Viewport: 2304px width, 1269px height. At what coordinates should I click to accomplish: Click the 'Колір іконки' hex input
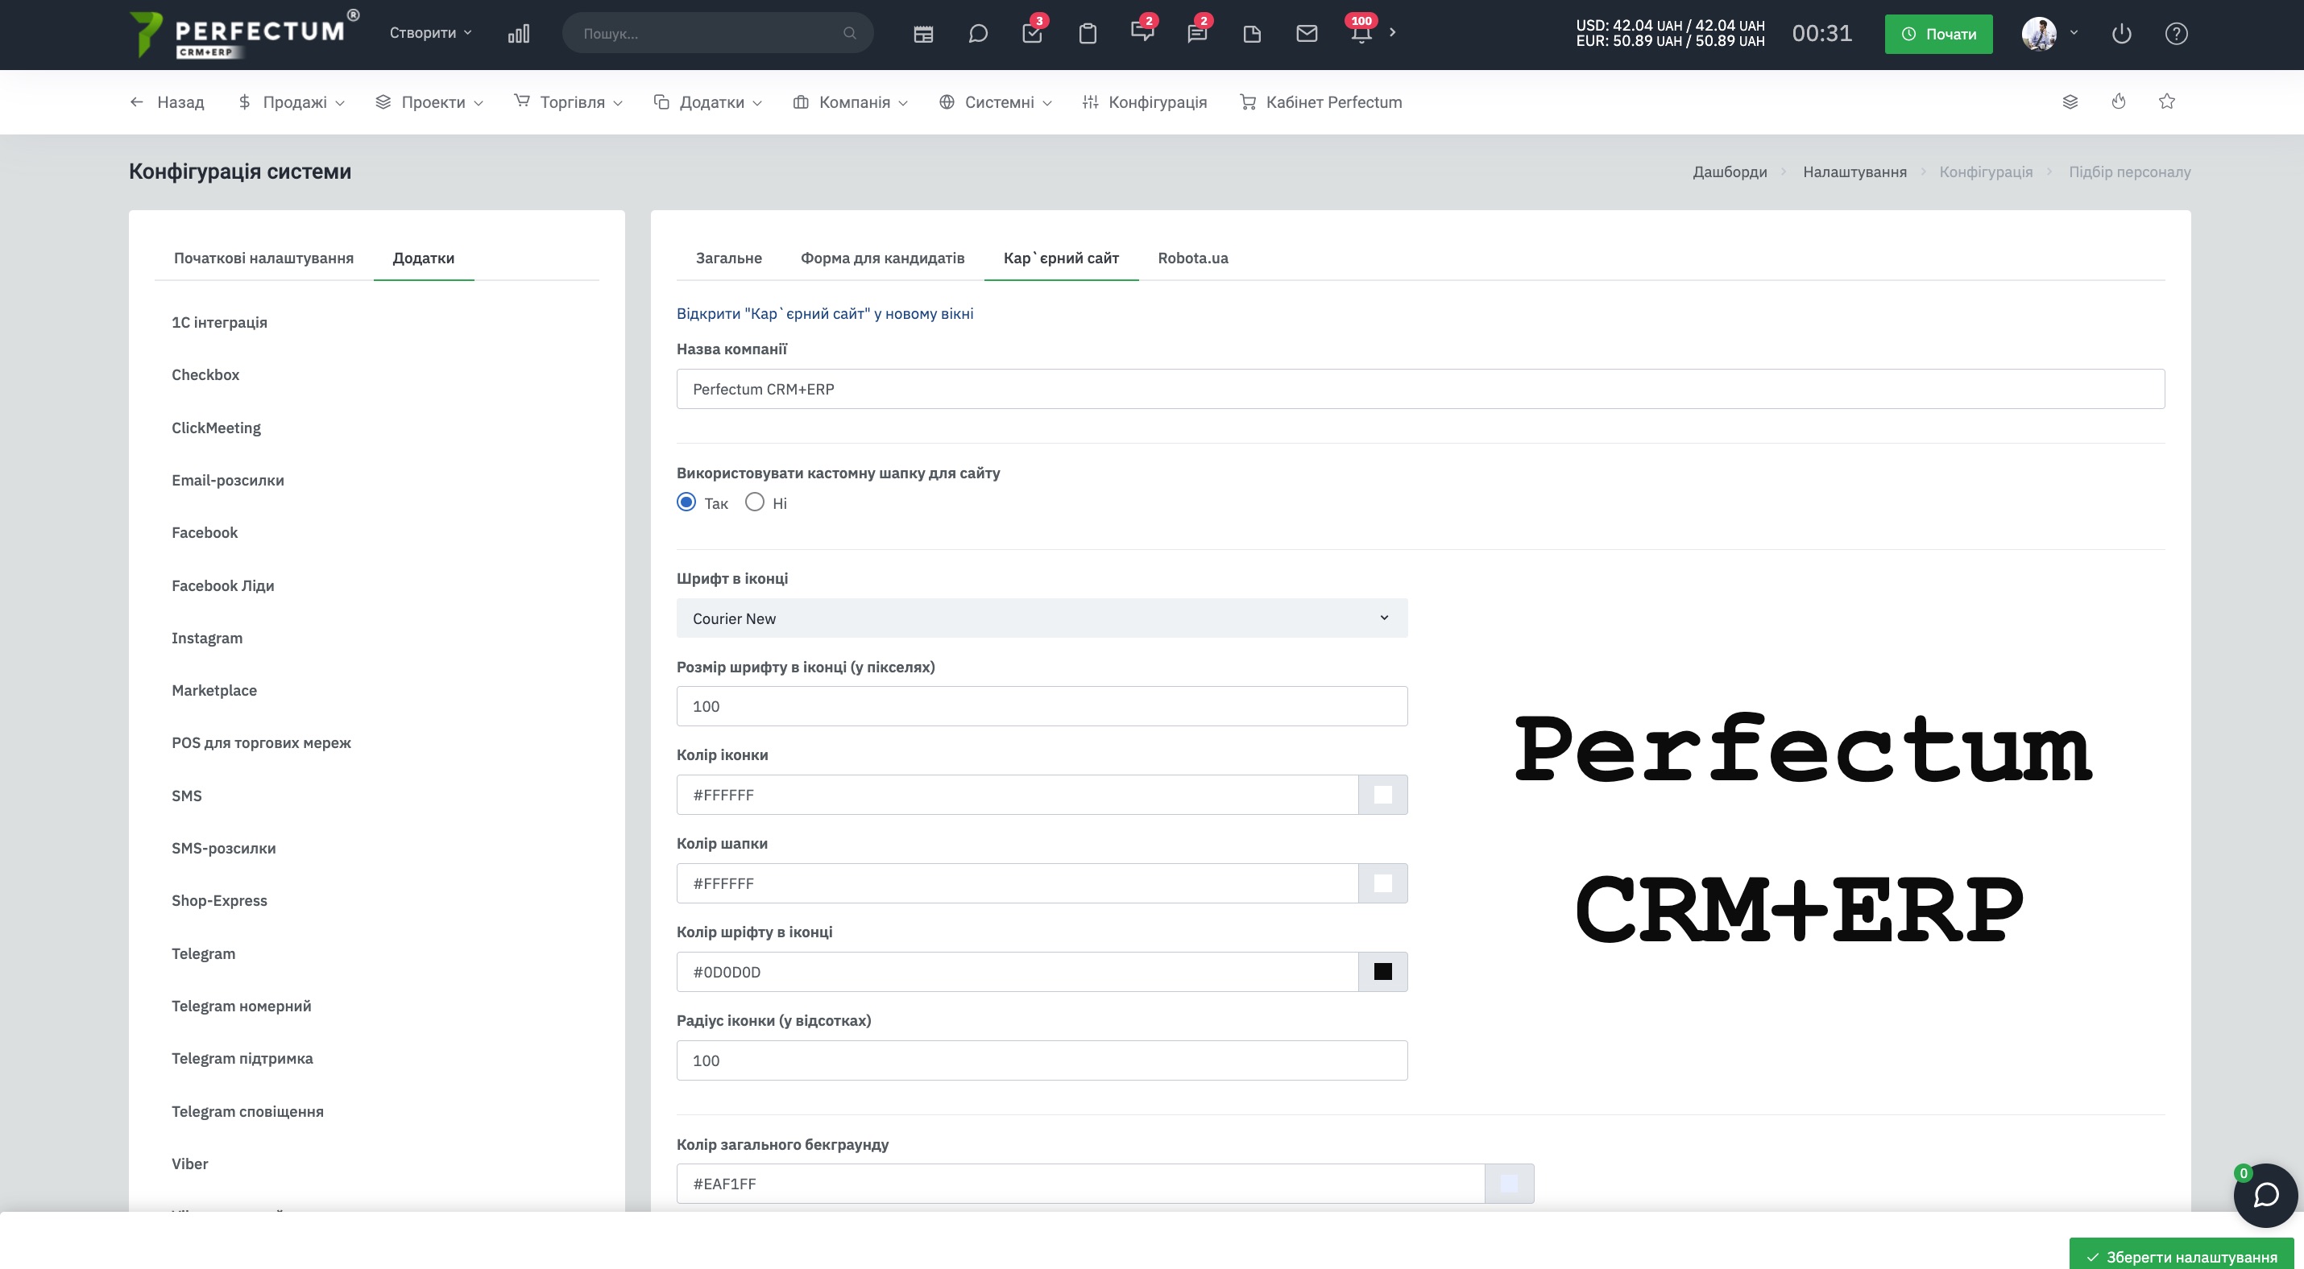point(1017,795)
